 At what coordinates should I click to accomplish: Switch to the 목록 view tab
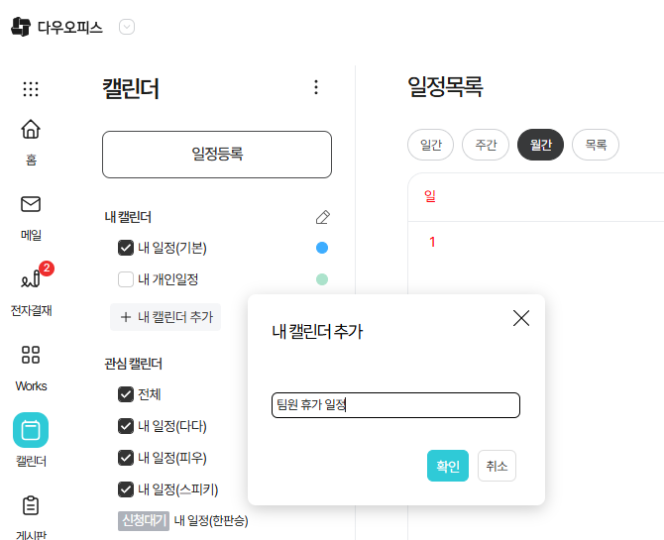(x=596, y=145)
